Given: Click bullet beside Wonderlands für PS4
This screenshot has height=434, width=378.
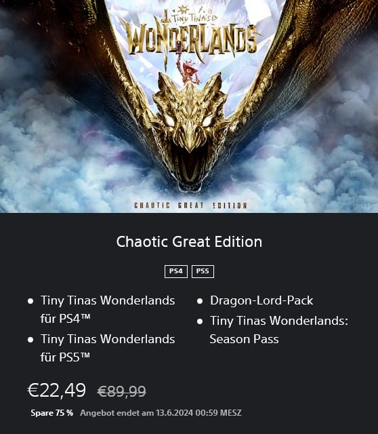Looking at the screenshot, I should pyautogui.click(x=30, y=301).
